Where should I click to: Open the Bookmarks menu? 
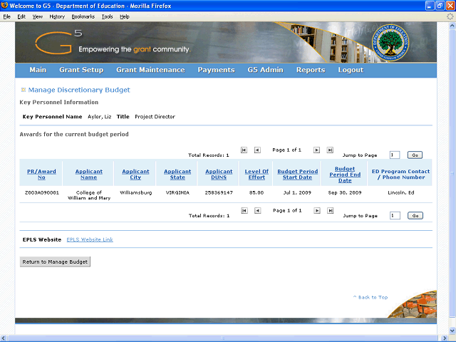tap(83, 16)
